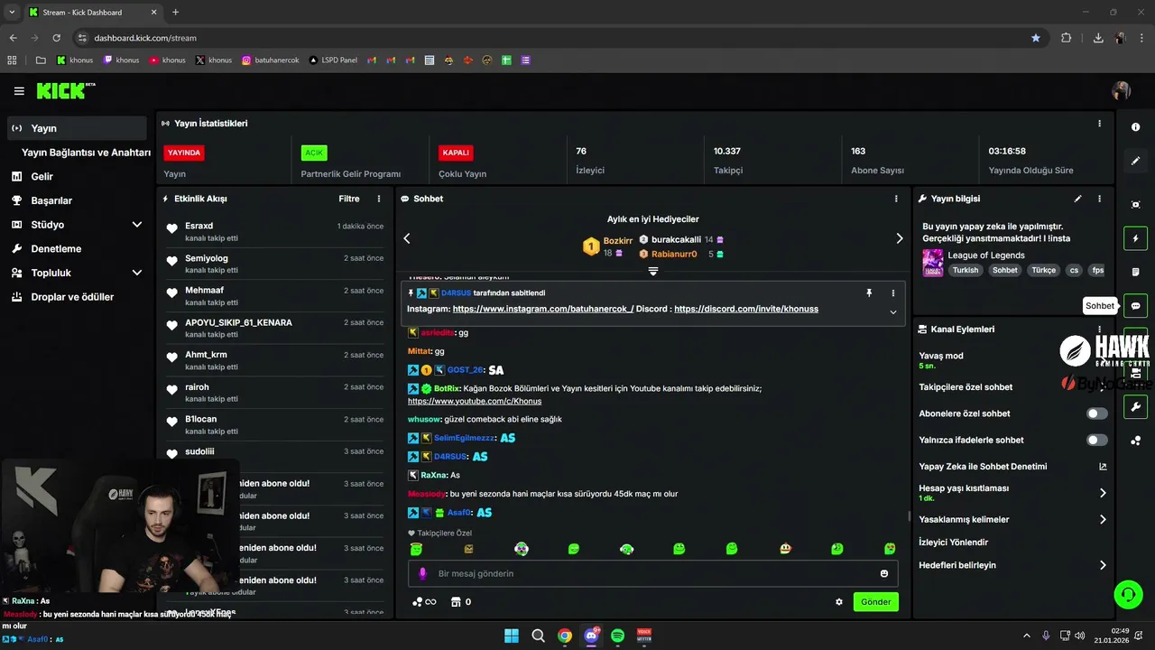Show next top gifters with the right arrow

[899, 238]
